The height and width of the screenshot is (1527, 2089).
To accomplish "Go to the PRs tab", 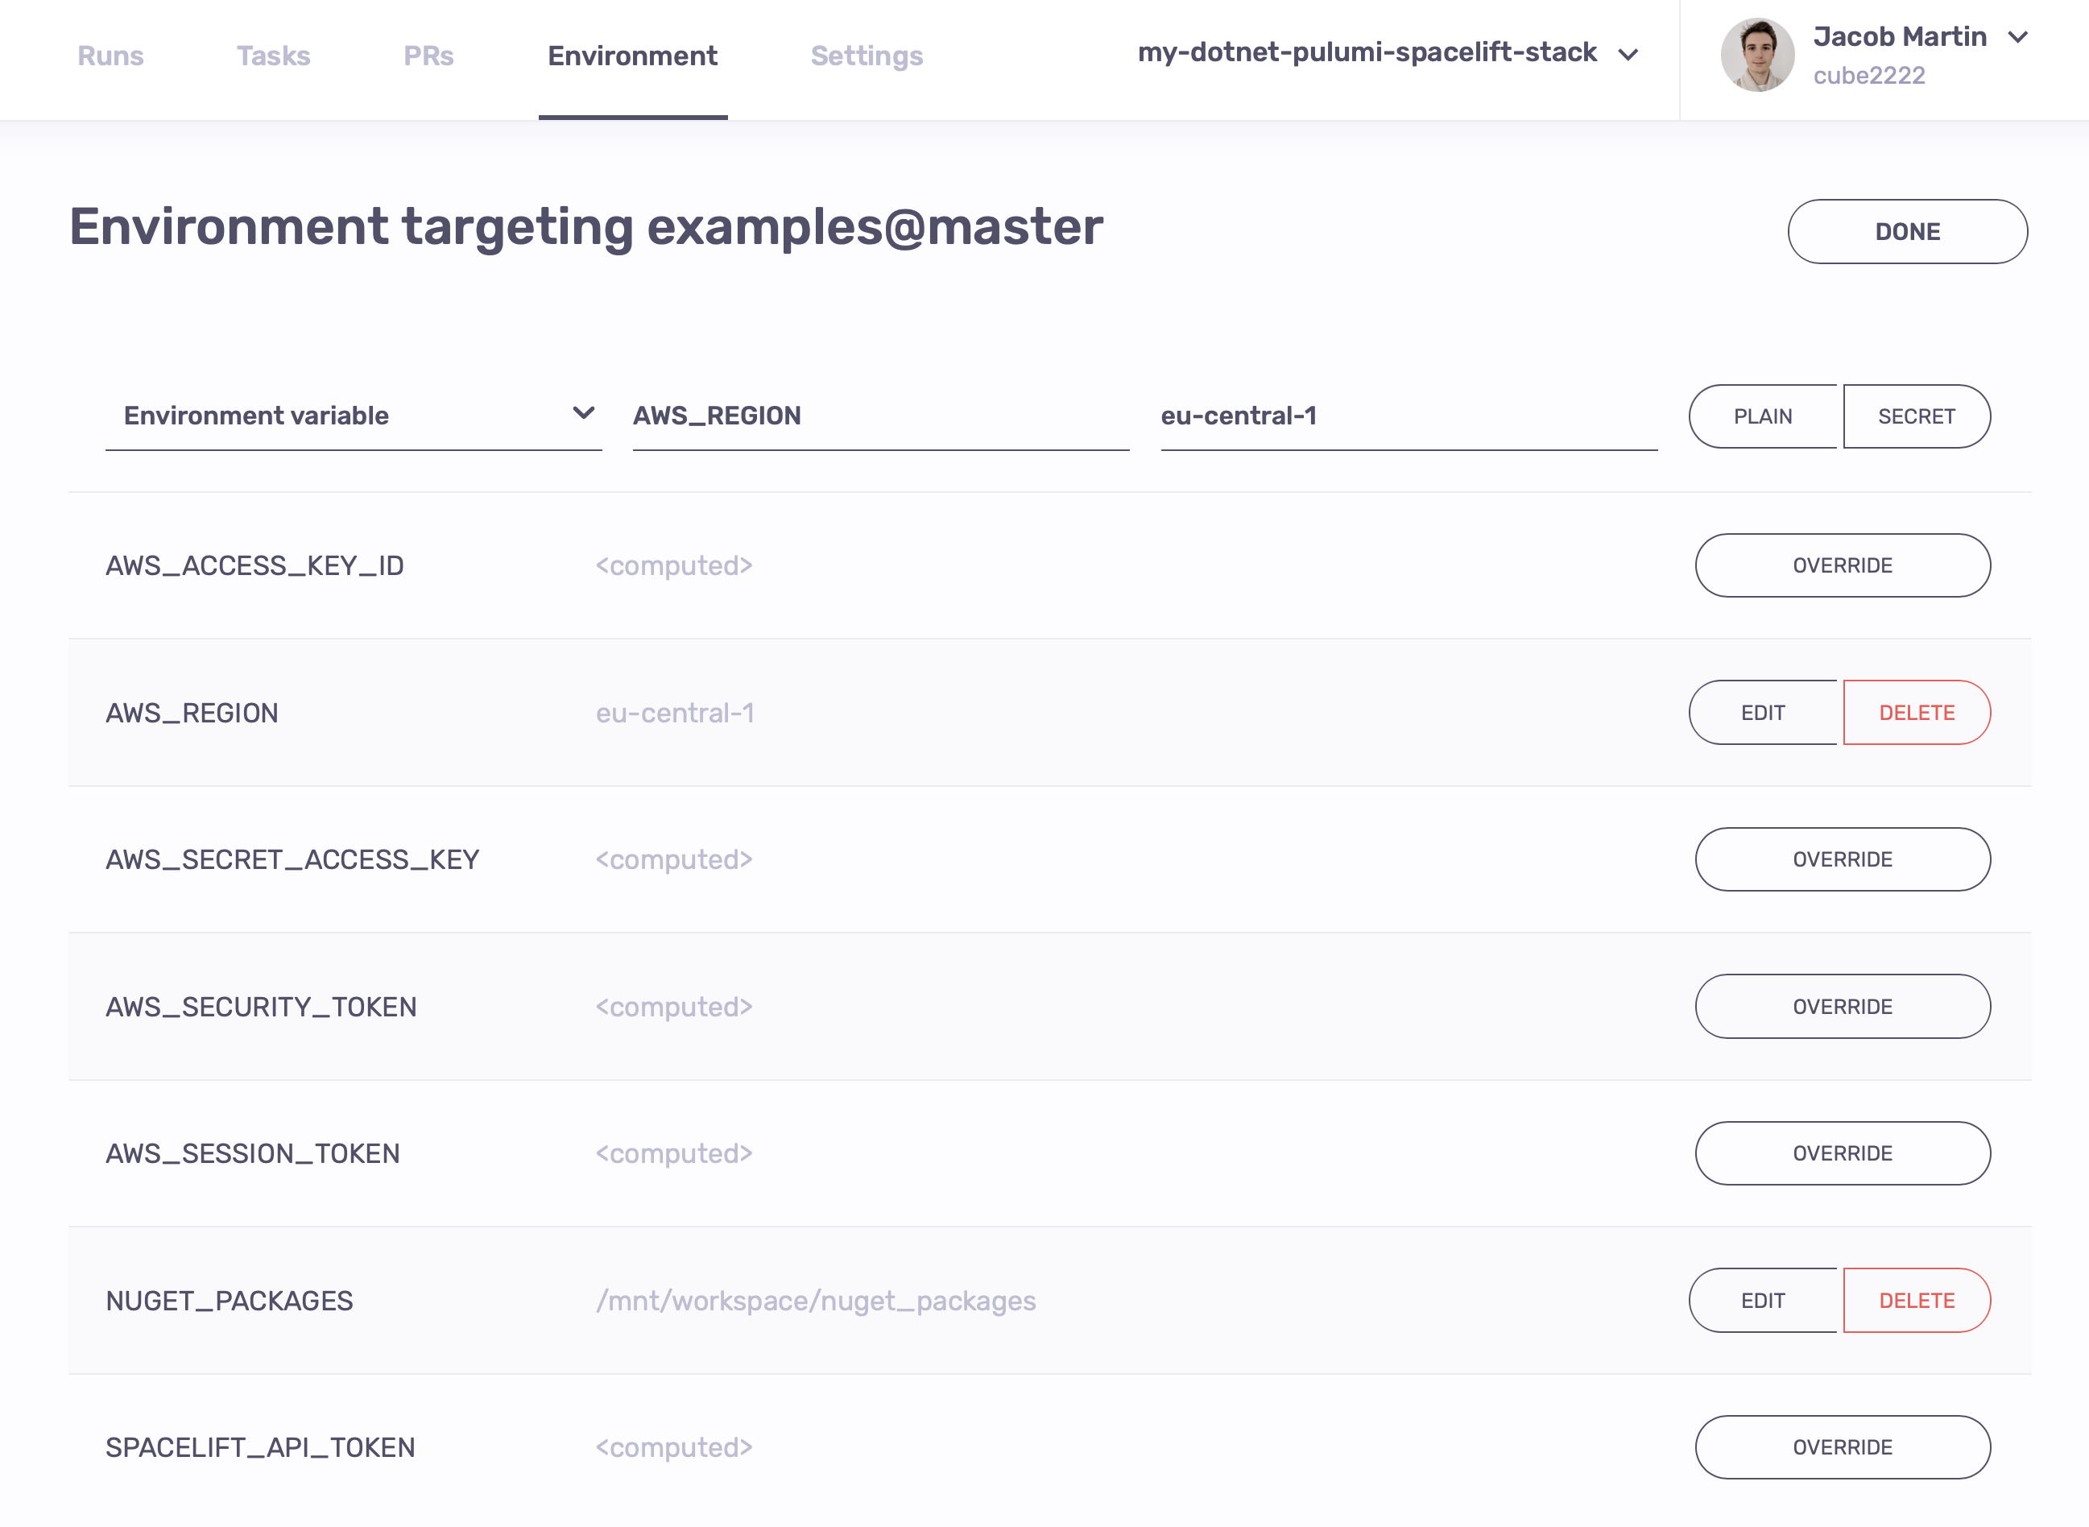I will (x=428, y=56).
